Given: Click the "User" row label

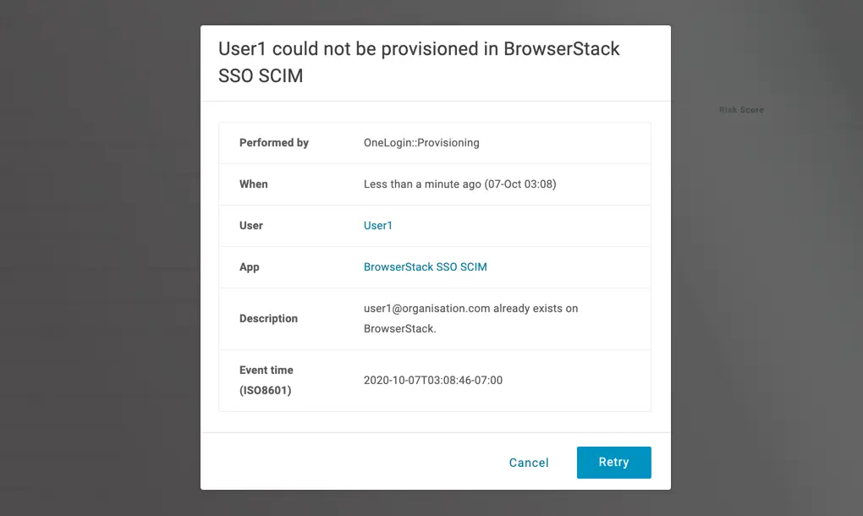Looking at the screenshot, I should tap(251, 226).
